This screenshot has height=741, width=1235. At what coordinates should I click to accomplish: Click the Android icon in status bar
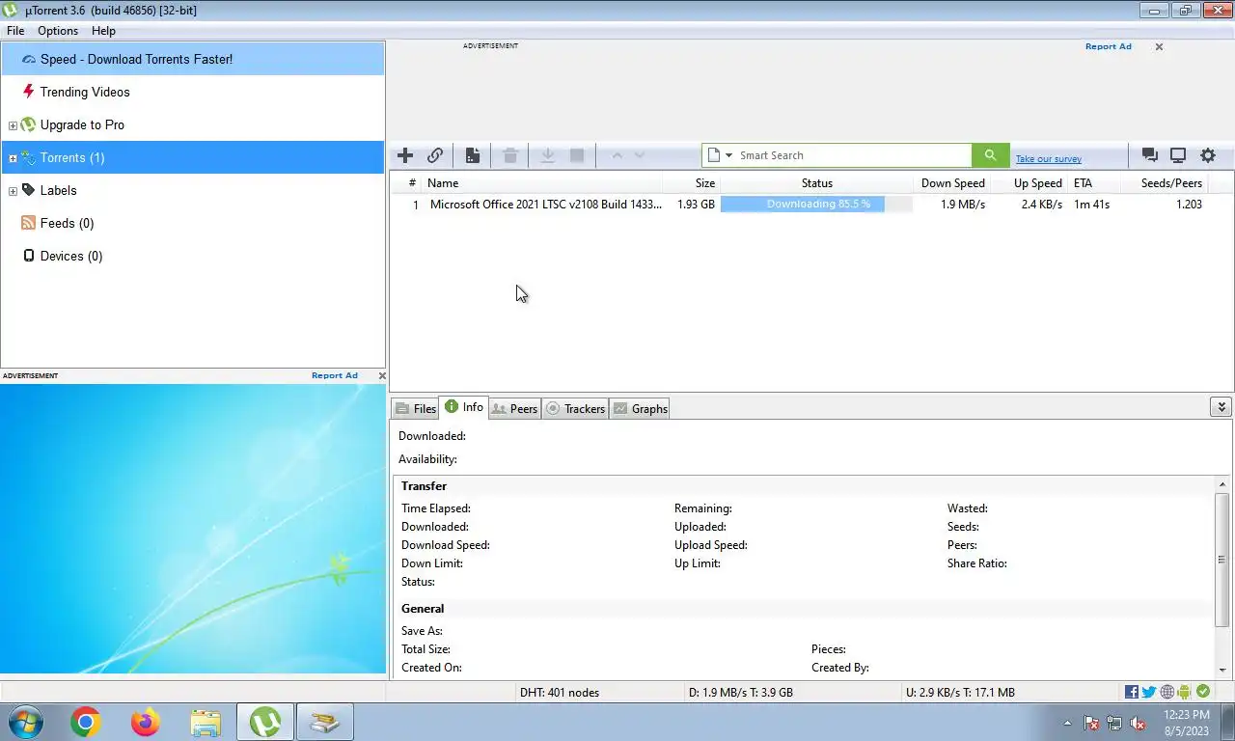pos(1184,692)
